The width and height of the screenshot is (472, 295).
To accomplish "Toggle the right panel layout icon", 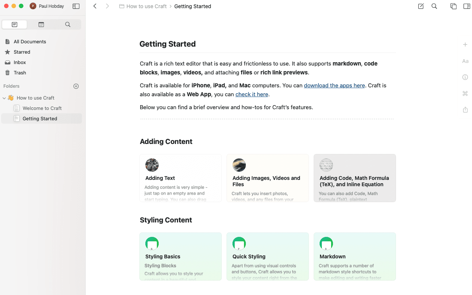I will coord(466,6).
